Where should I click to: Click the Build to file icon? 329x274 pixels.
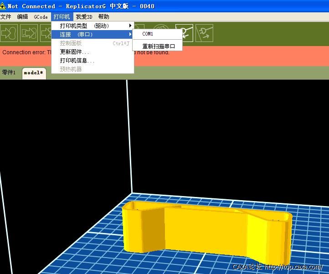point(29,33)
